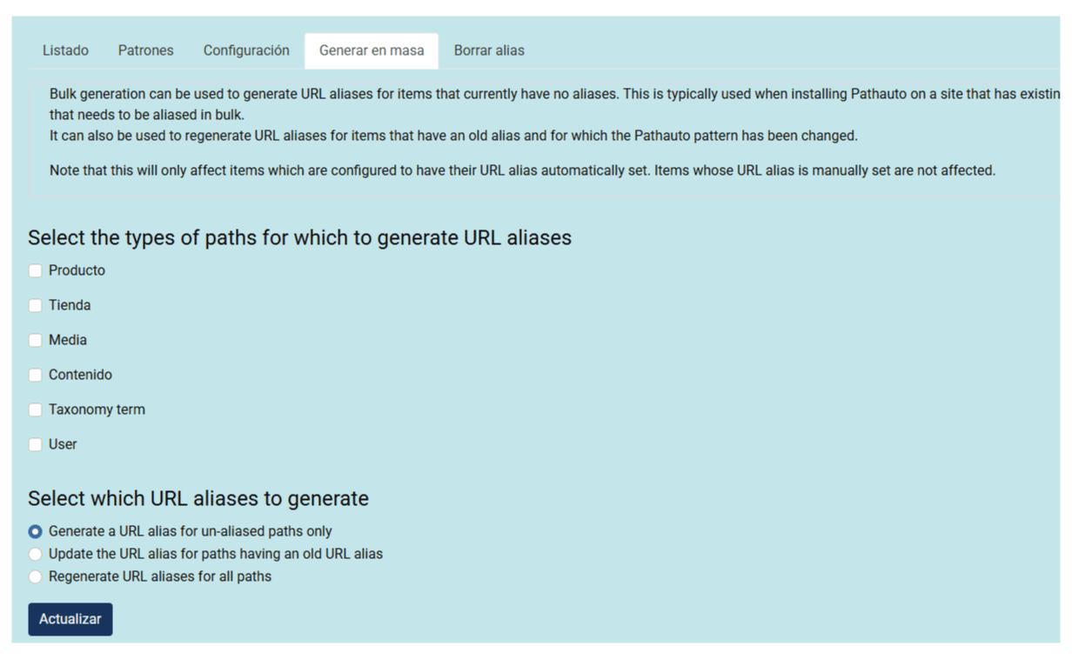Click the Actualizar button
Viewport: 1072px width, 659px height.
pos(70,619)
